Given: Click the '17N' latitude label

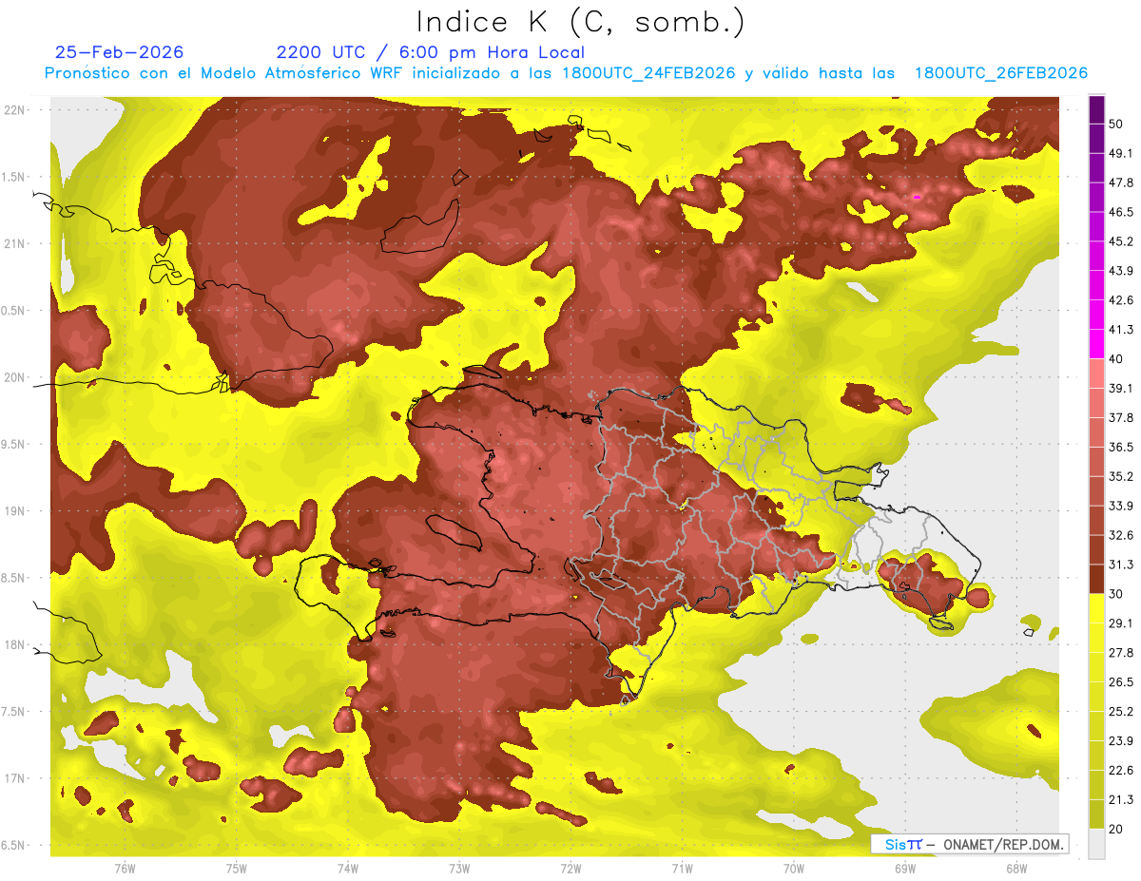Looking at the screenshot, I should 16,778.
